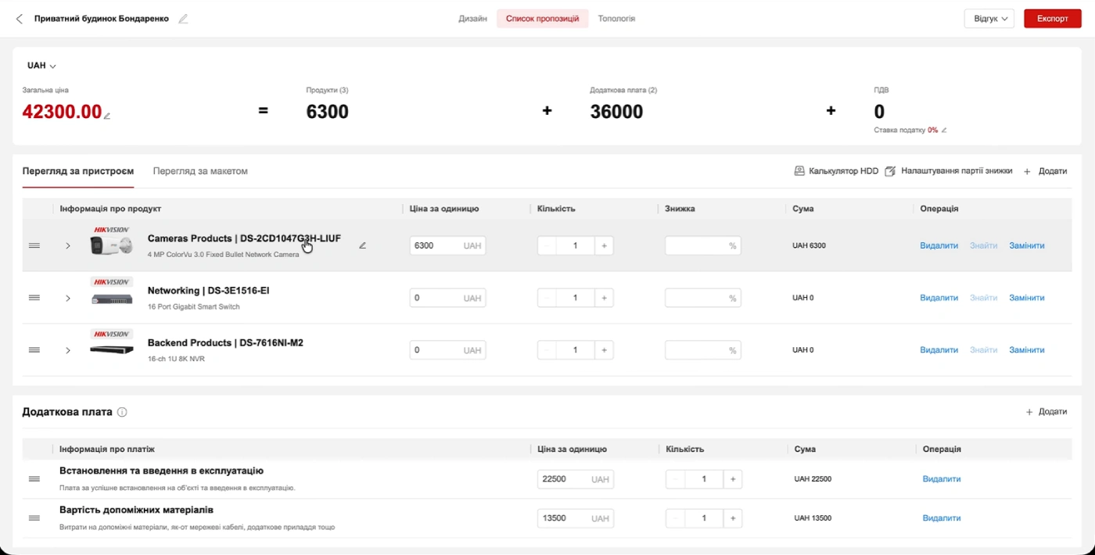Delete Вартість допоміжних матеріалів fee via Видалити
Viewport: 1095px width, 555px height.
coord(942,518)
